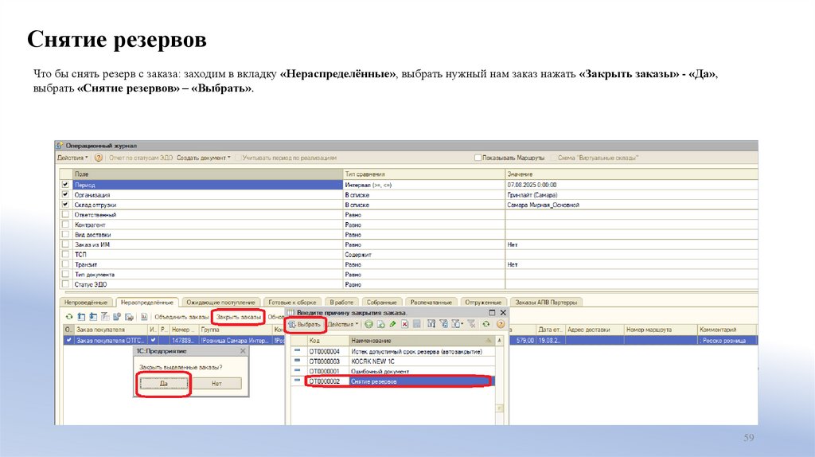Open the Распечатанные tab
The image size is (815, 457).
point(431,302)
